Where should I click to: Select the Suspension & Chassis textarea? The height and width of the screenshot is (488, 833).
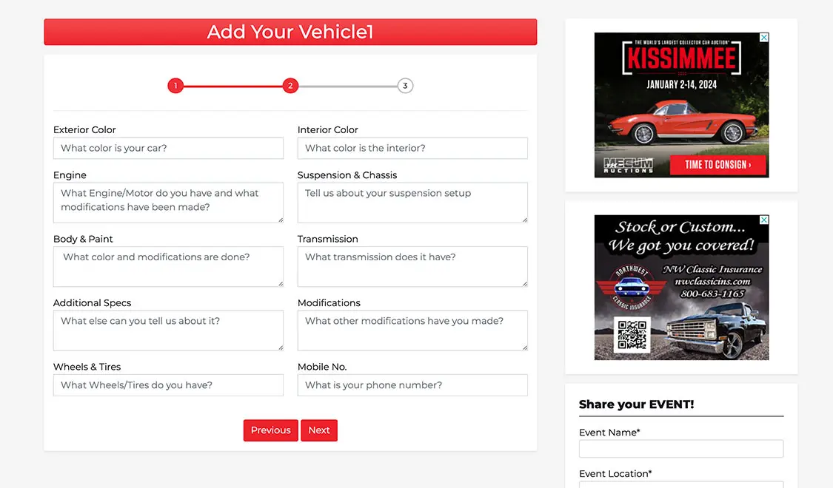coord(412,203)
